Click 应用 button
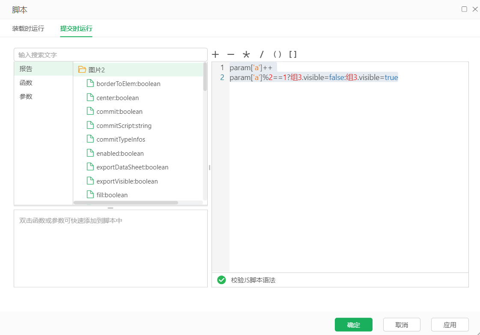Viewport: 480px width, 335px height. point(450,325)
